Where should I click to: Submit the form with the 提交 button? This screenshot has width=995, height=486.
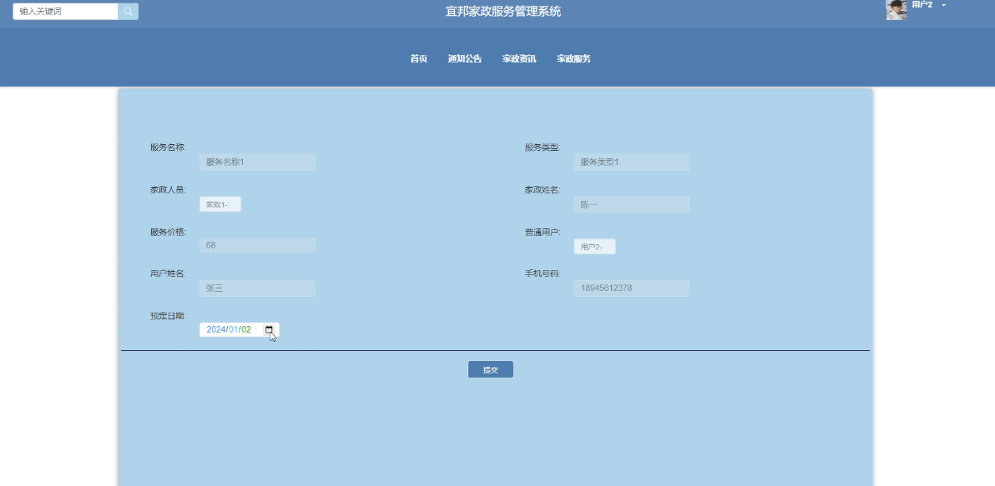pos(491,369)
